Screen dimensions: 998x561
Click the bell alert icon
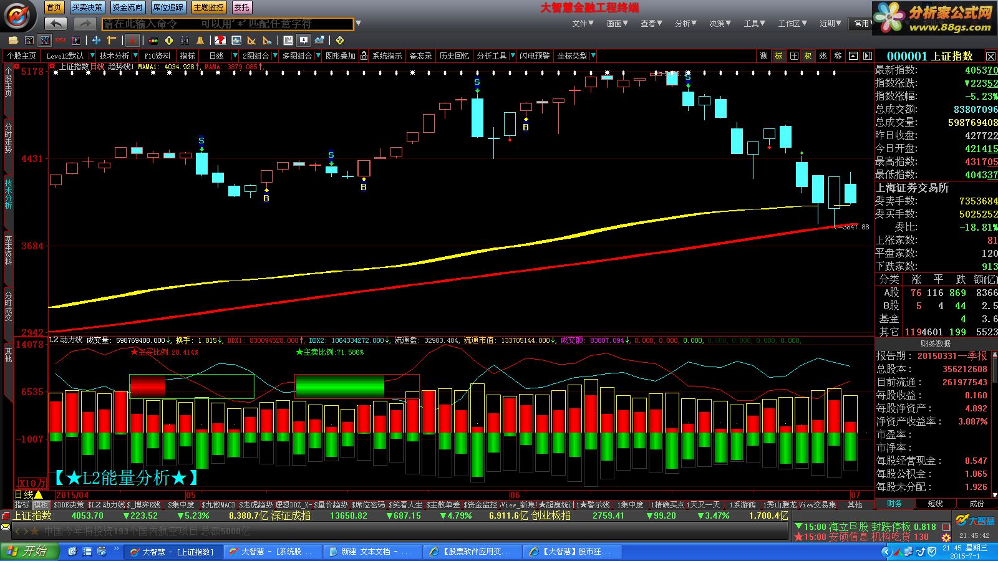(200, 41)
